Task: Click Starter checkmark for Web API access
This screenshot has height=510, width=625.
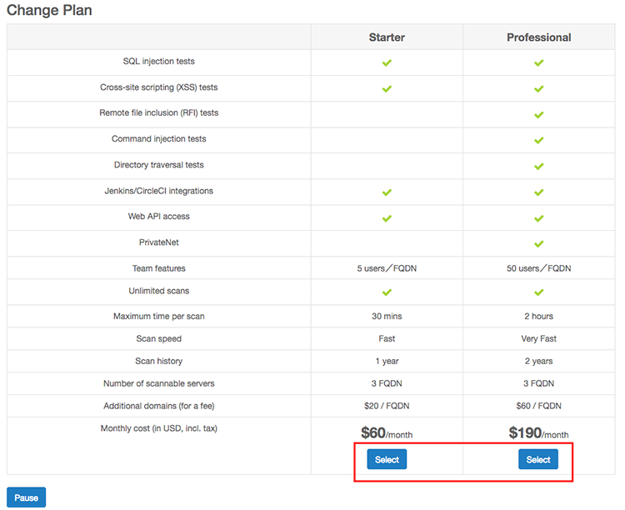Action: point(387,218)
